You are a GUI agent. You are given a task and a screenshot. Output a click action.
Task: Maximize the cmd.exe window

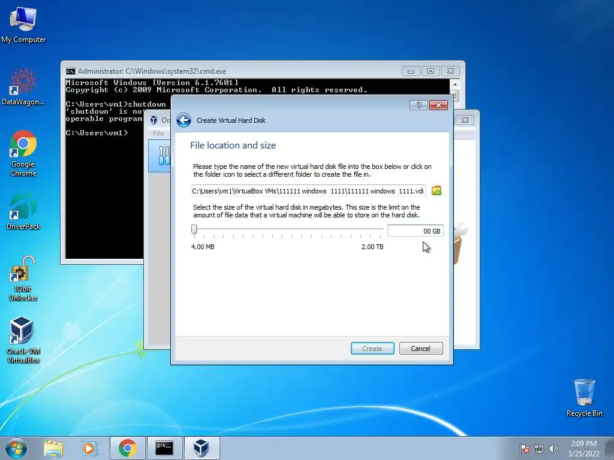[x=431, y=71]
